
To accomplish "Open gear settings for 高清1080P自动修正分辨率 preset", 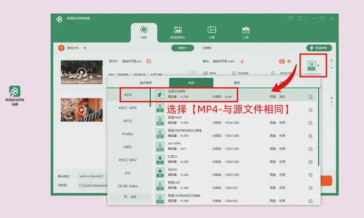I will click(x=311, y=136).
